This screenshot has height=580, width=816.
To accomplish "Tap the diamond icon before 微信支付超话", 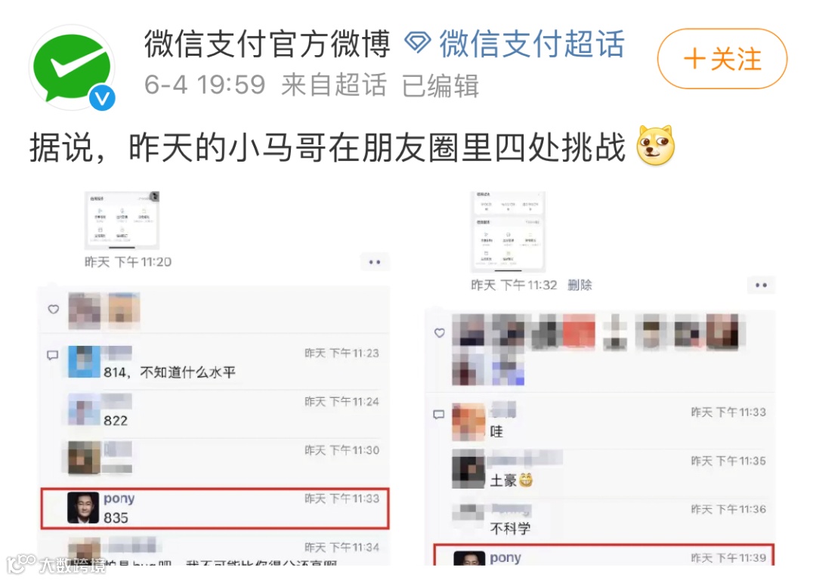I will (418, 42).
